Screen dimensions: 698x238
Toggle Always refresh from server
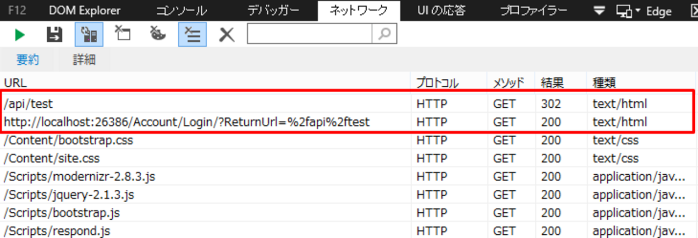click(x=89, y=35)
